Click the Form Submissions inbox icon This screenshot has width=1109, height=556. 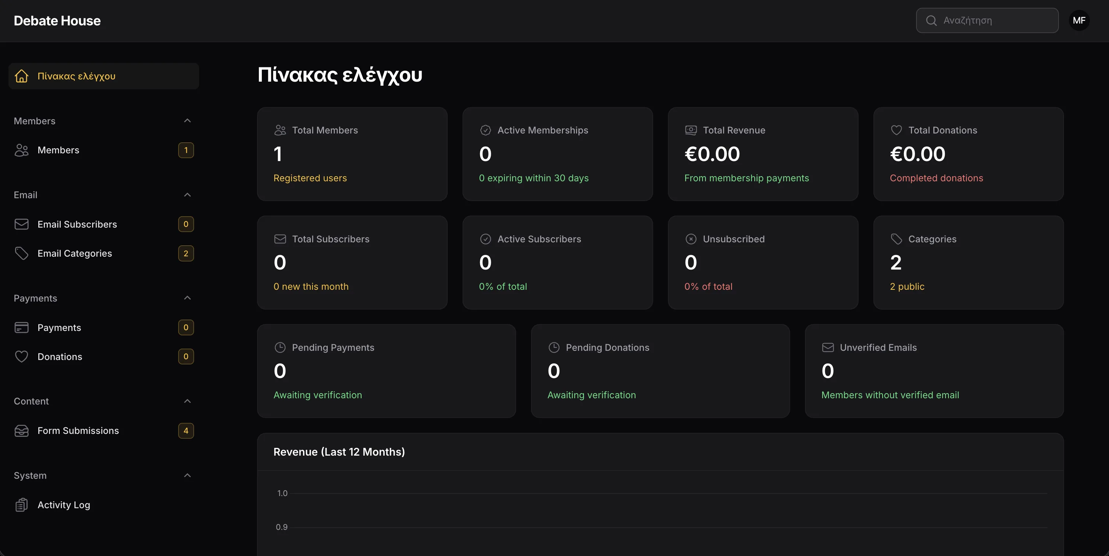(21, 431)
